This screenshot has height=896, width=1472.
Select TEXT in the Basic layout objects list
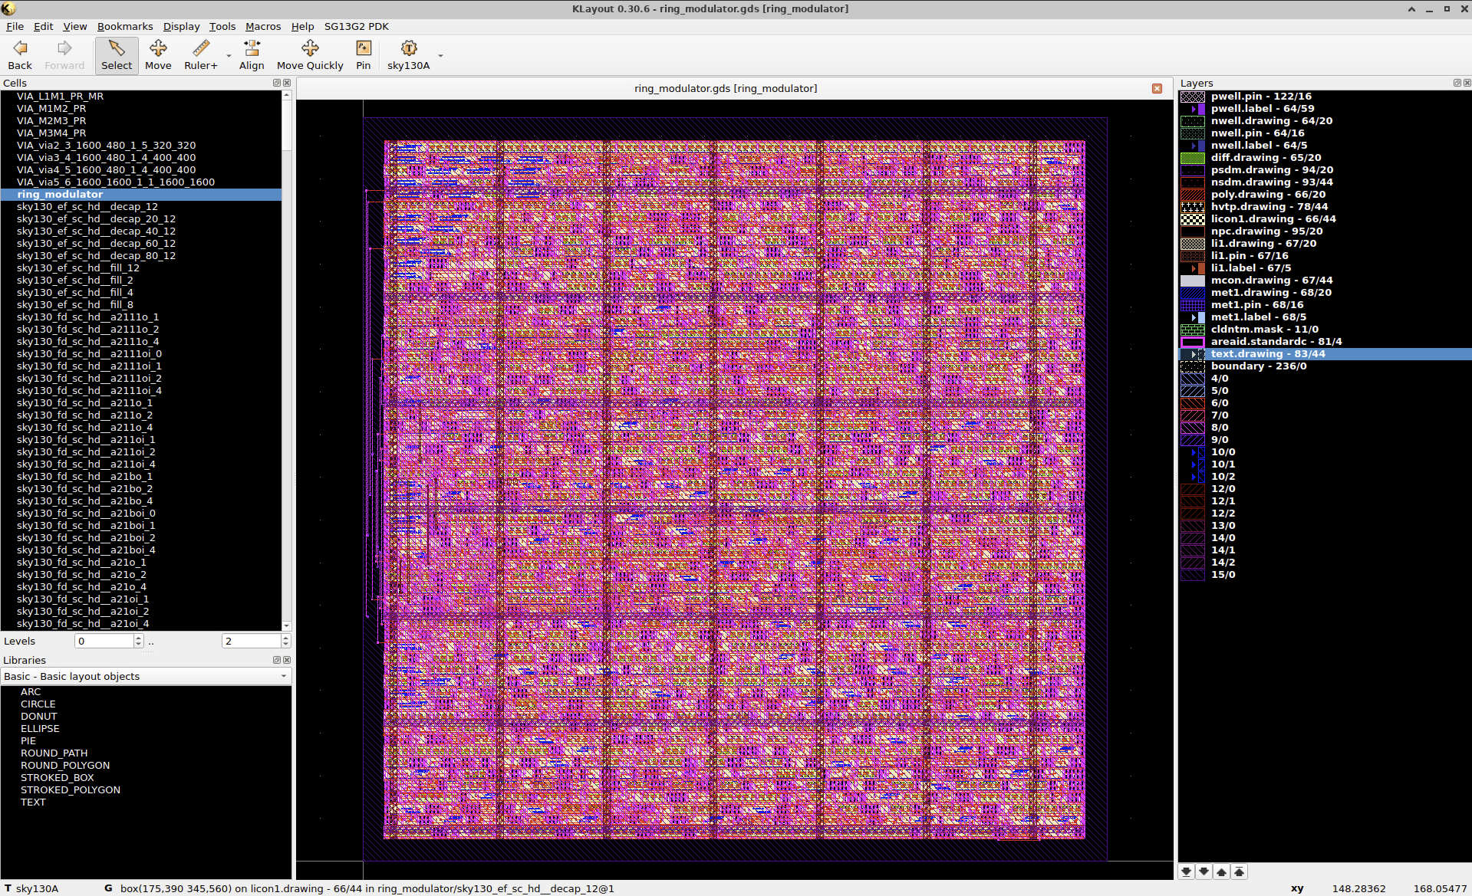pos(33,802)
